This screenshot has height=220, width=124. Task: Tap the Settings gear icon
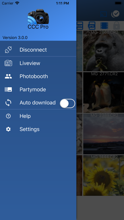8,129
